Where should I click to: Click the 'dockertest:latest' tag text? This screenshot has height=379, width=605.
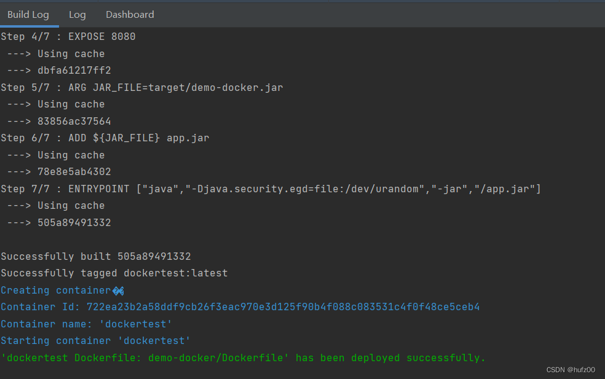pyautogui.click(x=175, y=273)
